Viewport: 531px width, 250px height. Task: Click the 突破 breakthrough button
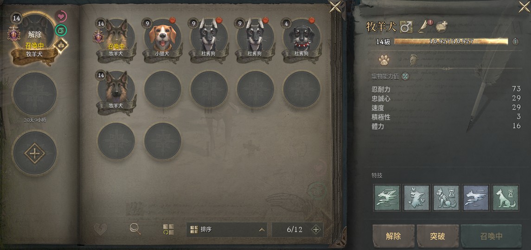coord(437,236)
